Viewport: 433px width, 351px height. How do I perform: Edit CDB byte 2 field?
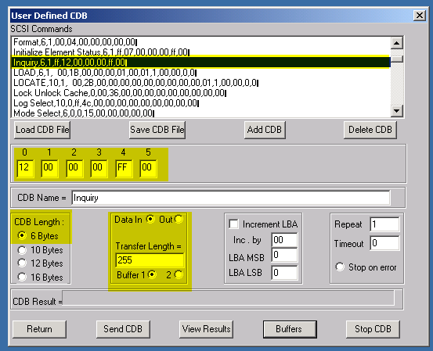[74, 168]
